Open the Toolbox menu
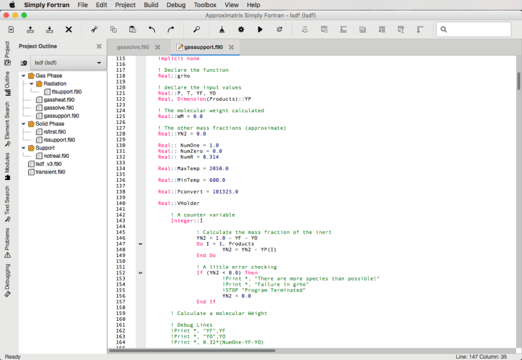 pos(205,5)
